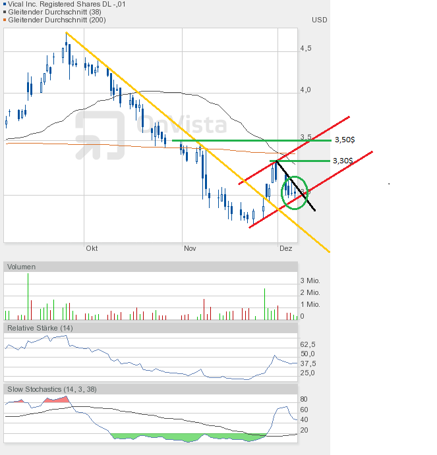Screen dimensions: 437x455
Task: Click the Gleitender Durchschnitt (200) legend entry
Action: [x=57, y=20]
